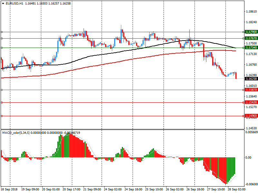Image resolution: width=258 pixels, height=193 pixels.
Task: Click left anchor square of 1.15430 line
Action: tap(2, 102)
